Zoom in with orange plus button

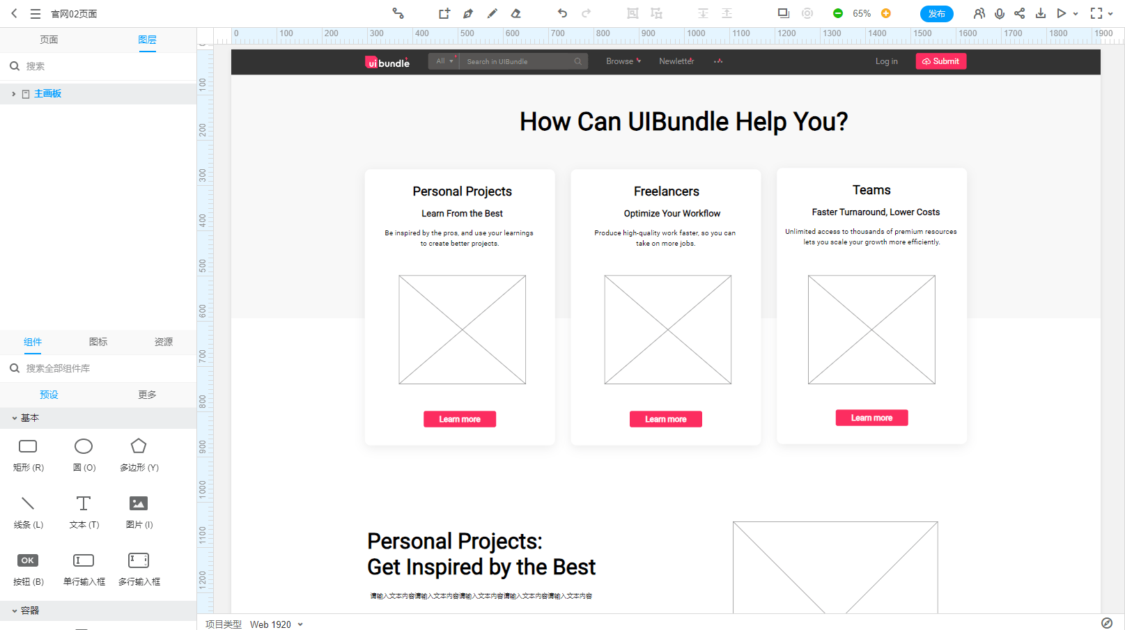point(886,13)
